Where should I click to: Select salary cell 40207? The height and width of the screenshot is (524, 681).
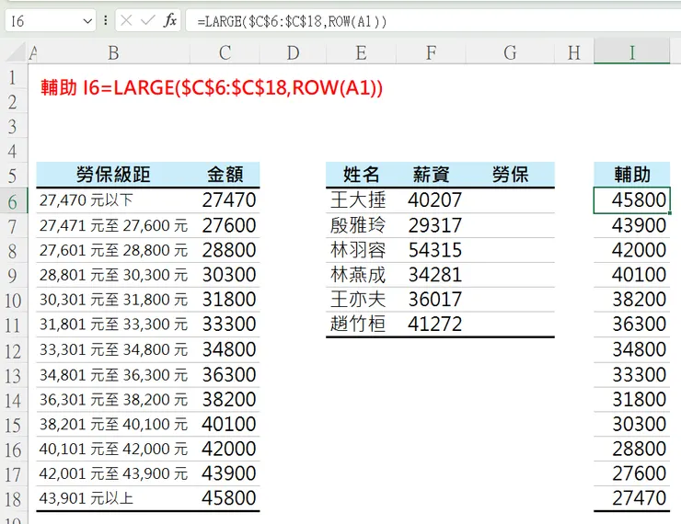(431, 200)
